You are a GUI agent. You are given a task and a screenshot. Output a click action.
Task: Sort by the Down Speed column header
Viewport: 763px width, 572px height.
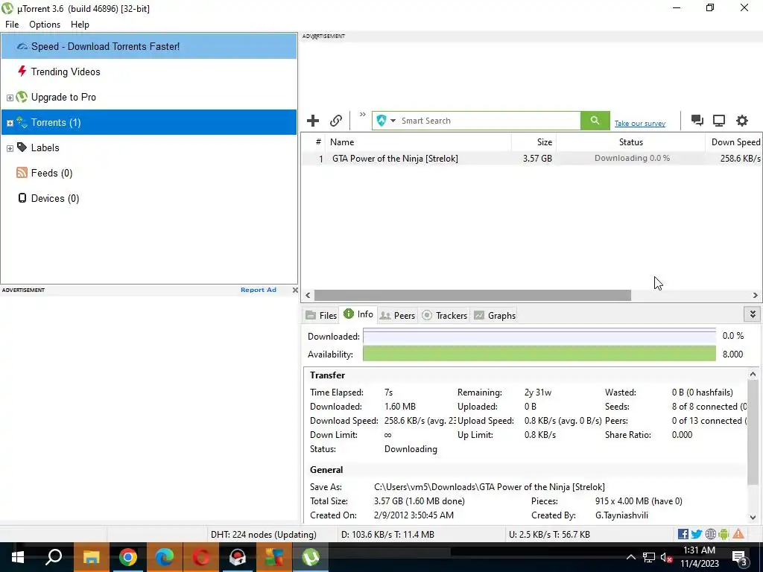tap(734, 142)
